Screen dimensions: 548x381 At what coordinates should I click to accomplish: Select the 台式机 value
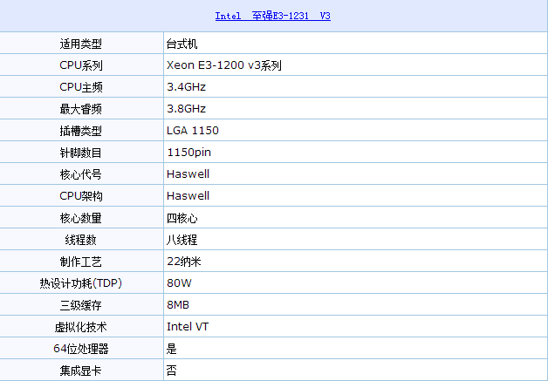coord(182,44)
